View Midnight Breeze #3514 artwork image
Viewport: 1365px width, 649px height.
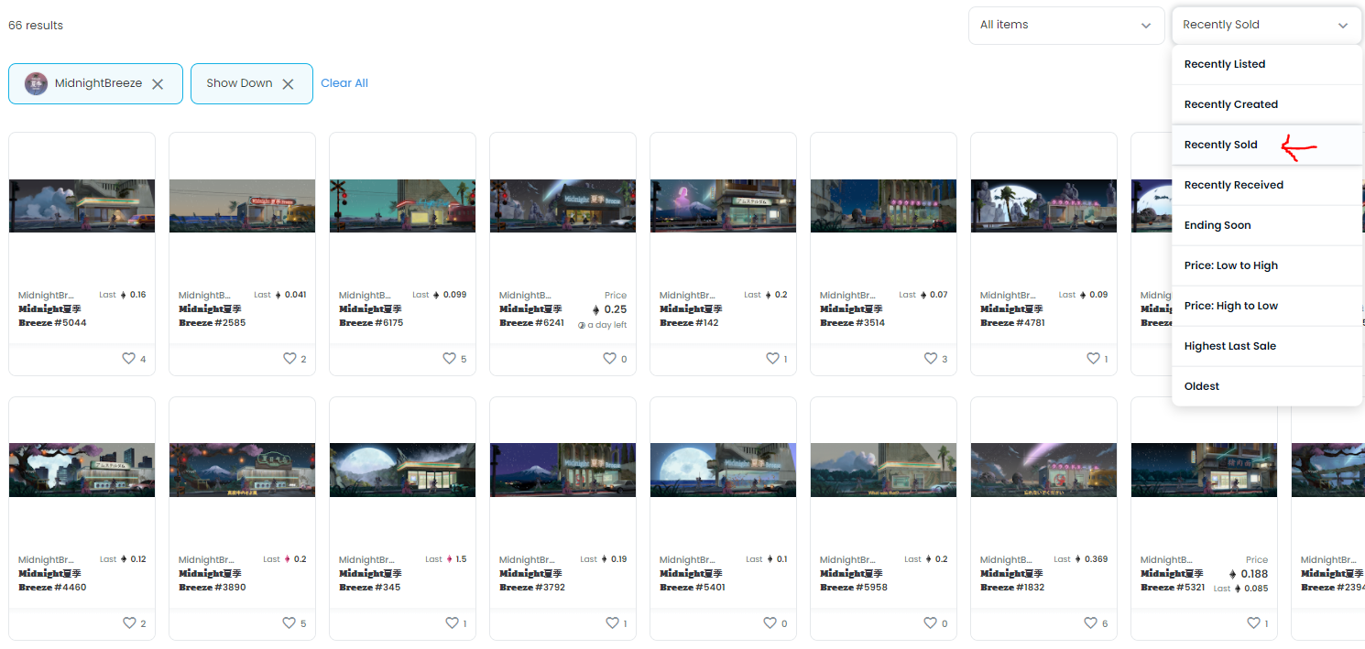tap(883, 206)
